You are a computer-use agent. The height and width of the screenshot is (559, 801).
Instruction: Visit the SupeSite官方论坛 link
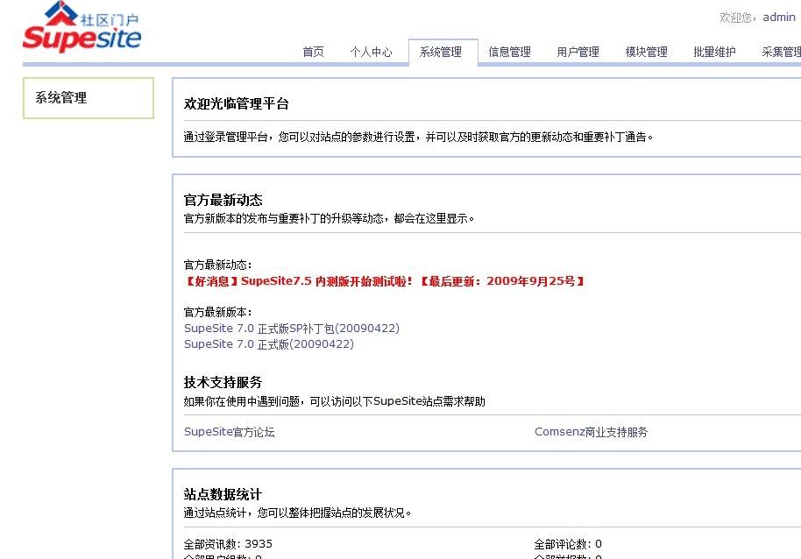point(230,432)
